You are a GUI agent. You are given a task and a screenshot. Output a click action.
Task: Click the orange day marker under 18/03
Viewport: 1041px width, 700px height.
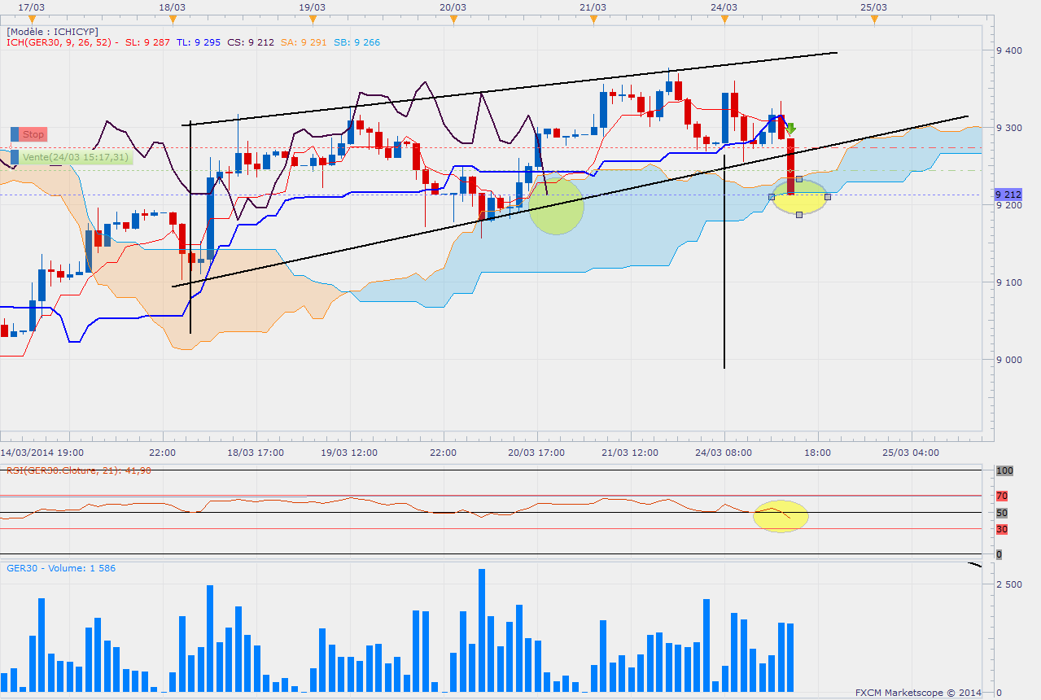[x=171, y=19]
